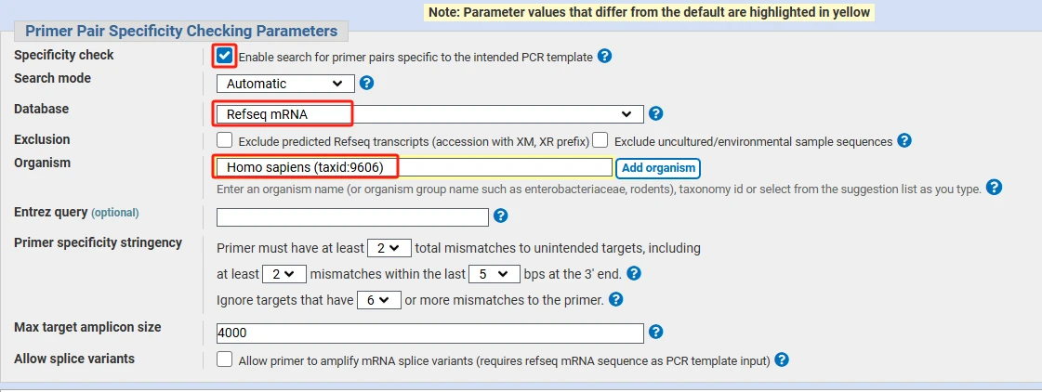Open help for Specificity check option
The height and width of the screenshot is (392, 1042).
point(604,56)
